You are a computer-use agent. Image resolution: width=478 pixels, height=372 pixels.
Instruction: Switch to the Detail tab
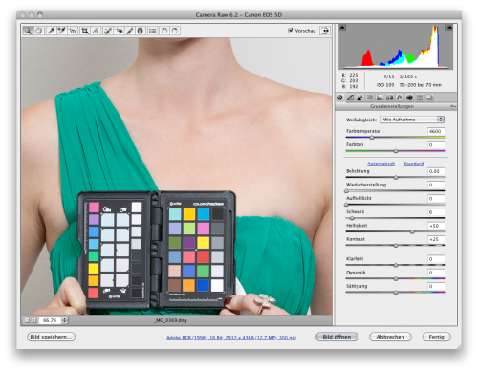(x=359, y=98)
